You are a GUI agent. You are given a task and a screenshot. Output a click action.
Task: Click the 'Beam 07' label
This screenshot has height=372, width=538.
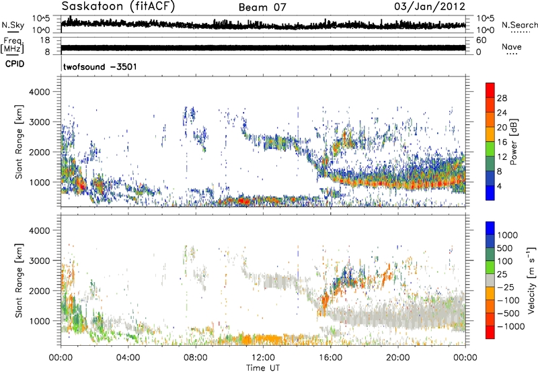coord(262,7)
